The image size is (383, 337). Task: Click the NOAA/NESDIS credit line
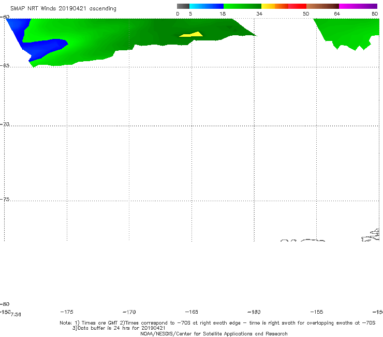coord(214,334)
